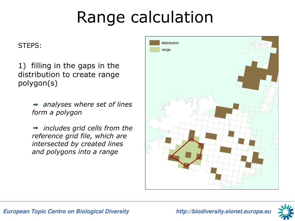Click the 'analyses where set of lines' text
Viewport: 295px width, 221px height.
(88, 104)
